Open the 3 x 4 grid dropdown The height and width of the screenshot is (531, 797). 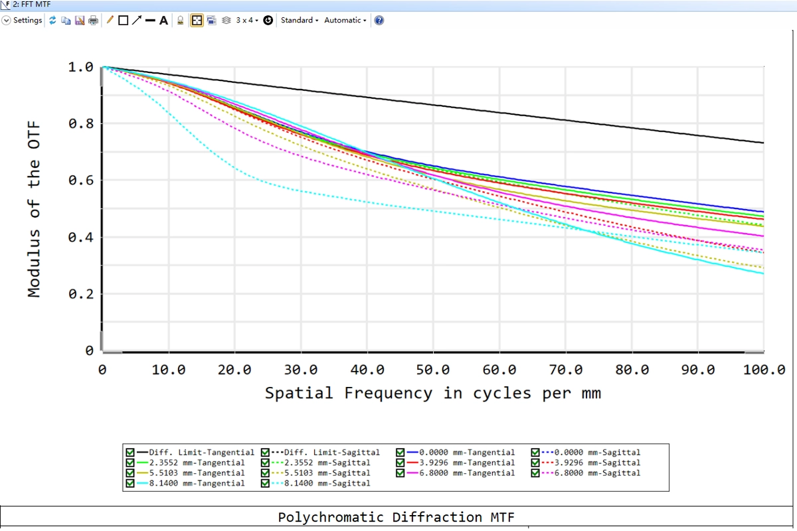(x=248, y=21)
